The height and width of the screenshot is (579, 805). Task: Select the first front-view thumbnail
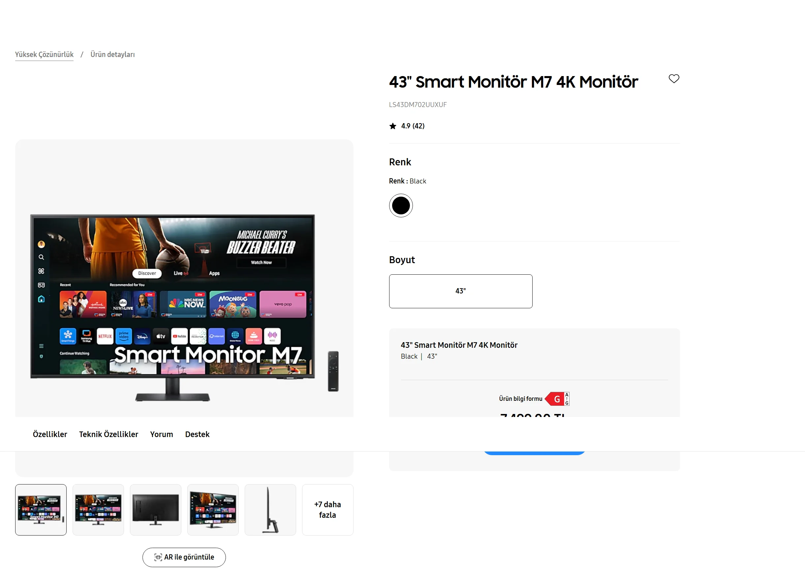pyautogui.click(x=41, y=510)
